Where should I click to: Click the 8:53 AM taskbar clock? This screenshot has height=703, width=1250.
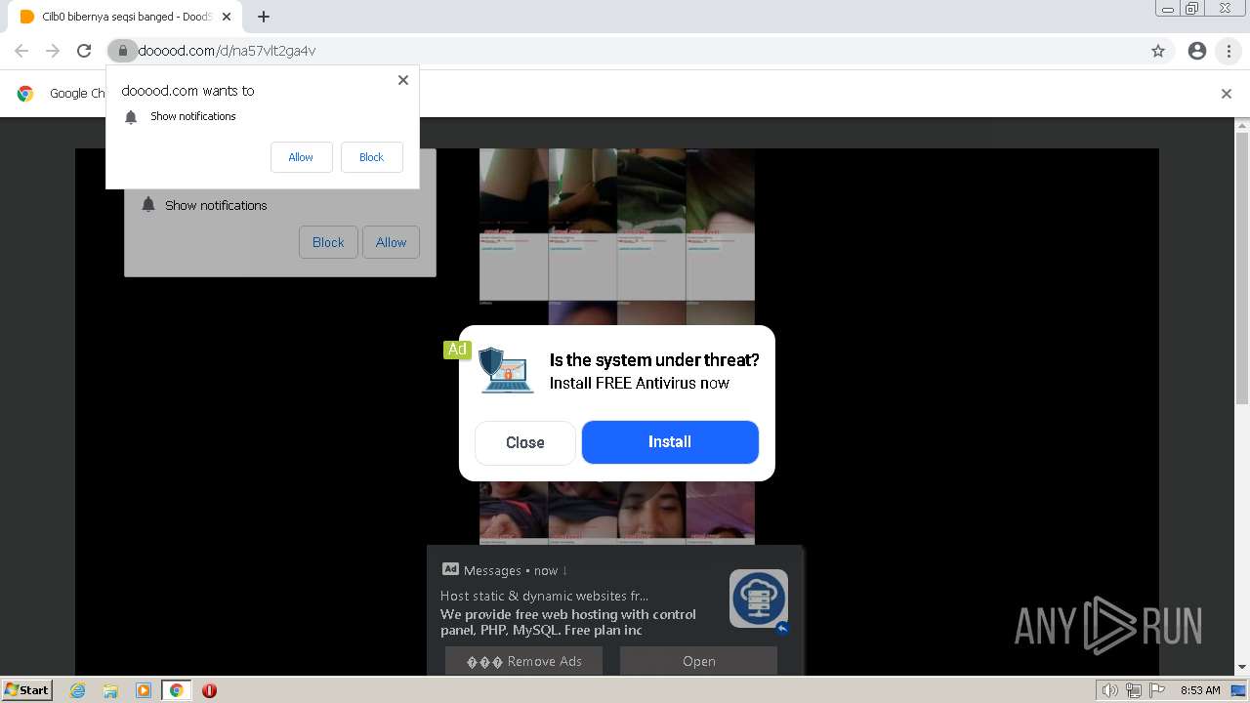[x=1200, y=690]
